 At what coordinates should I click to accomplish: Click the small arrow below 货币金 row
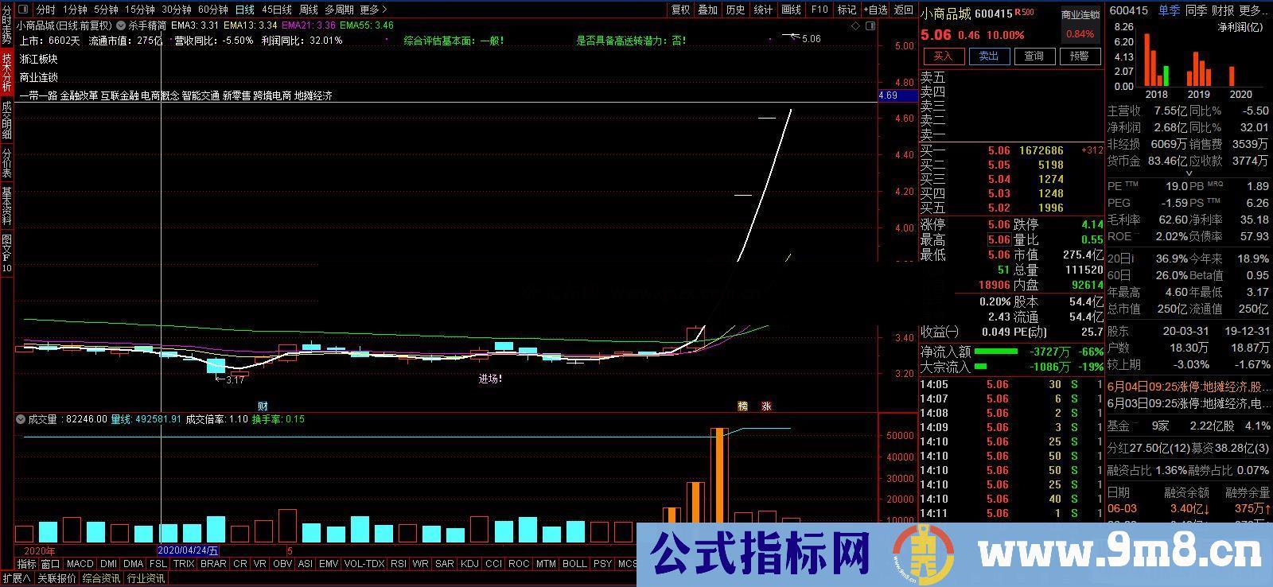1189,173
